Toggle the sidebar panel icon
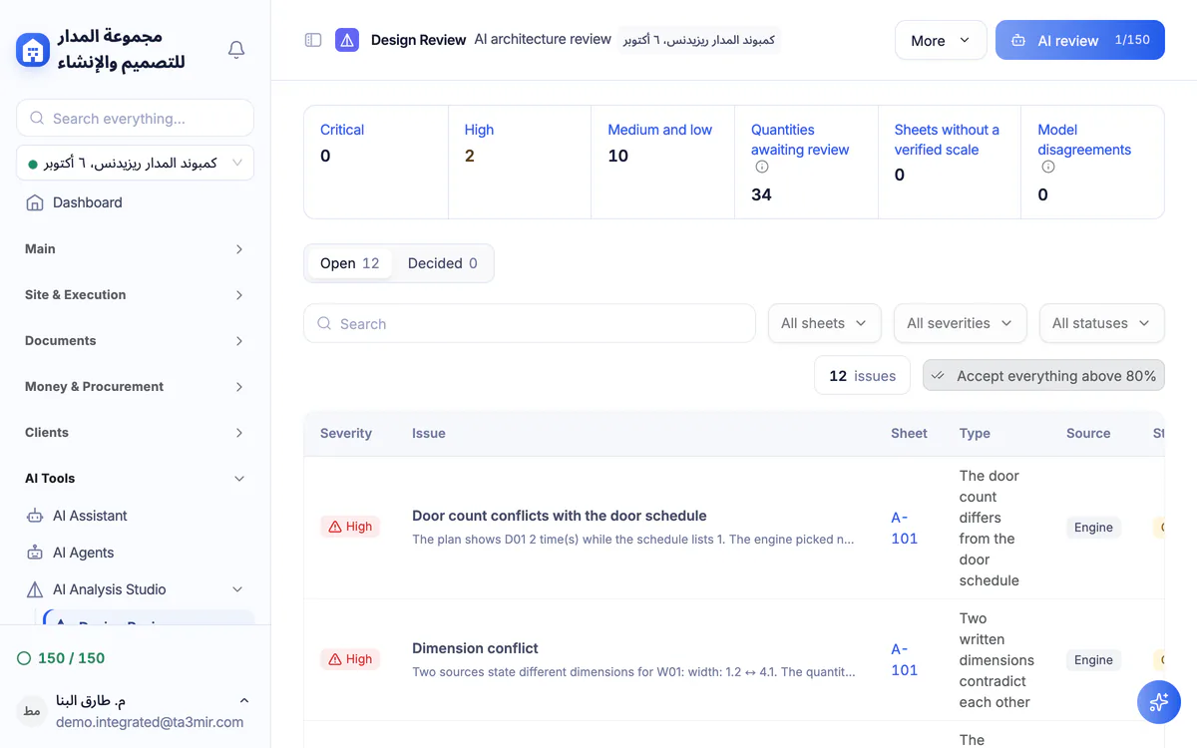The image size is (1197, 748). tap(313, 40)
